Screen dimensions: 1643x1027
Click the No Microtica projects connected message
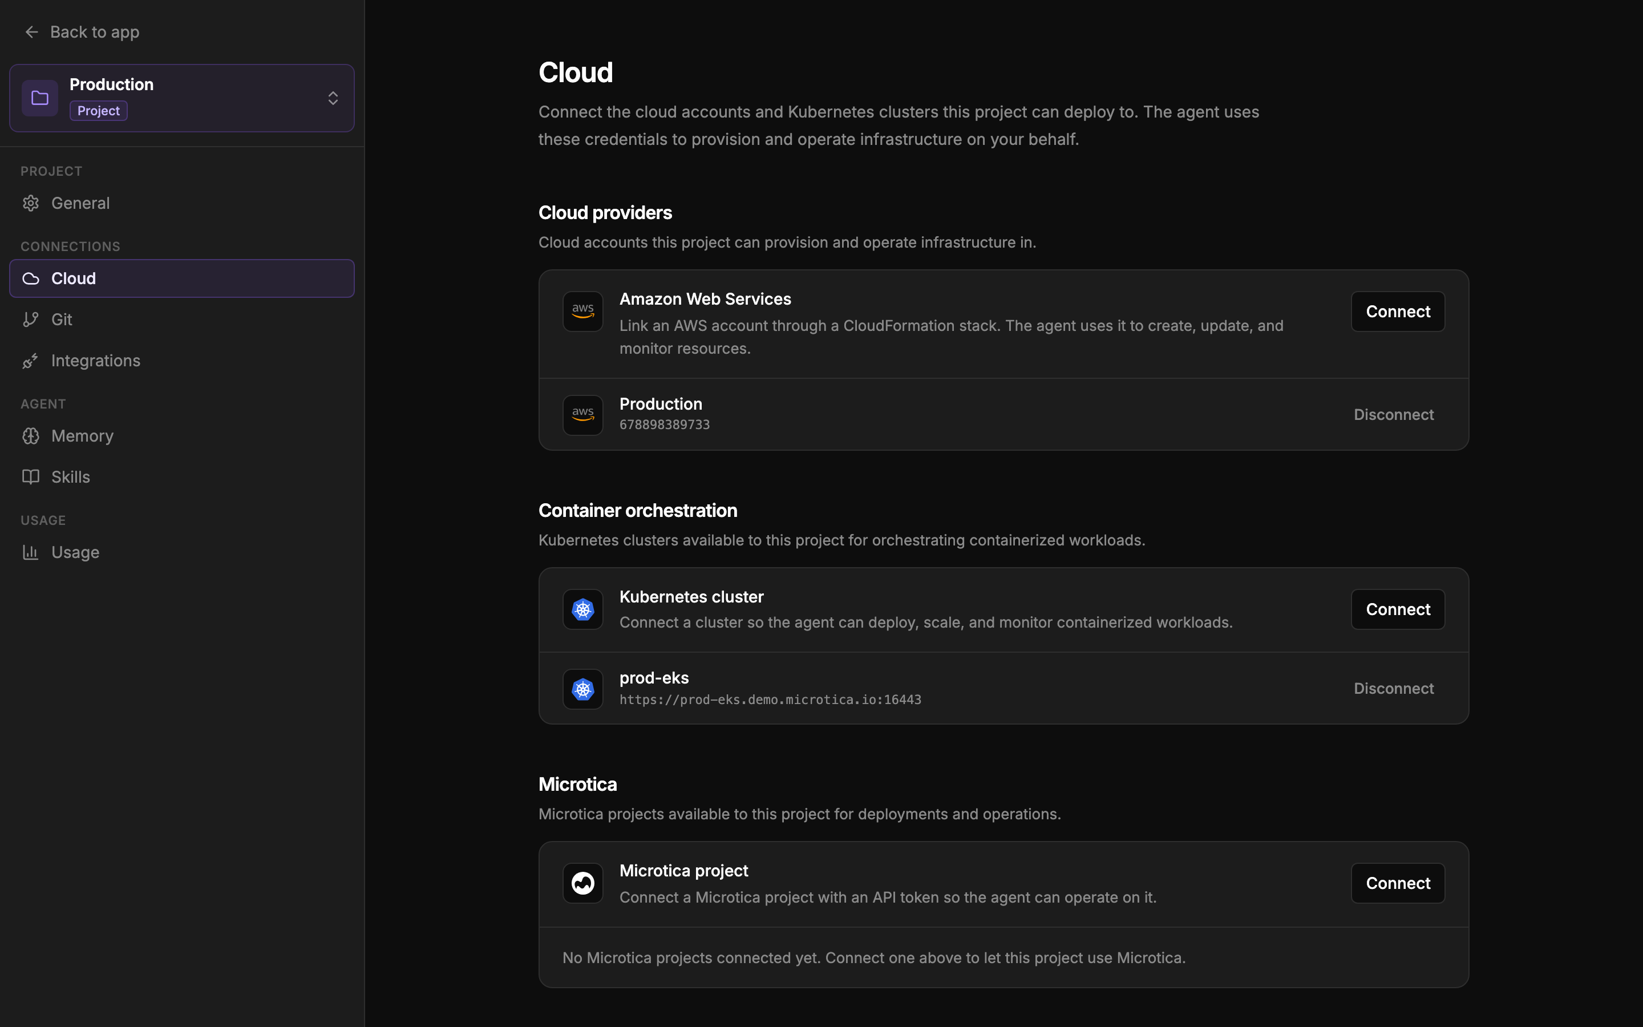(874, 958)
